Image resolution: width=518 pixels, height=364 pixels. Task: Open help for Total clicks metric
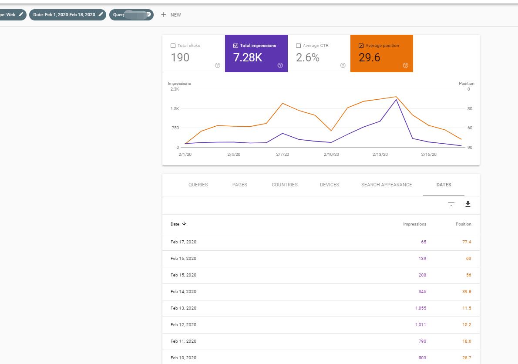[x=217, y=65]
